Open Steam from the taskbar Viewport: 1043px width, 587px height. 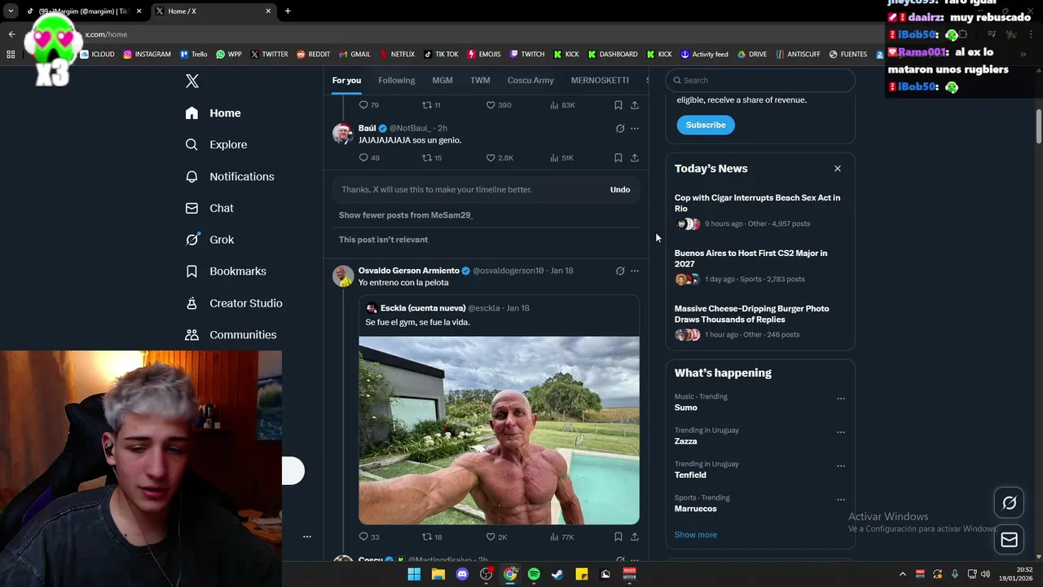557,574
